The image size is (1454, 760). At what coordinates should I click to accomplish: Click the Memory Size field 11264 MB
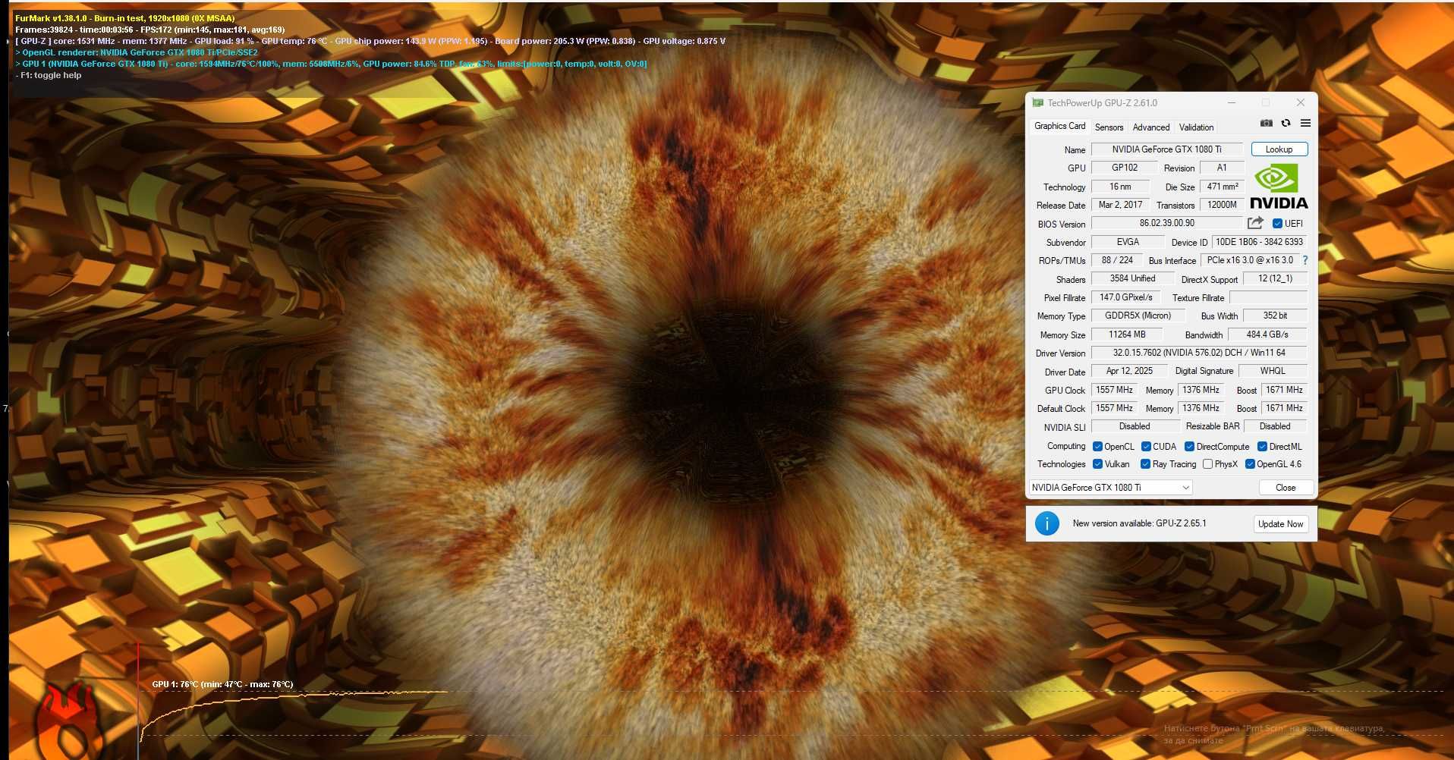(x=1127, y=334)
